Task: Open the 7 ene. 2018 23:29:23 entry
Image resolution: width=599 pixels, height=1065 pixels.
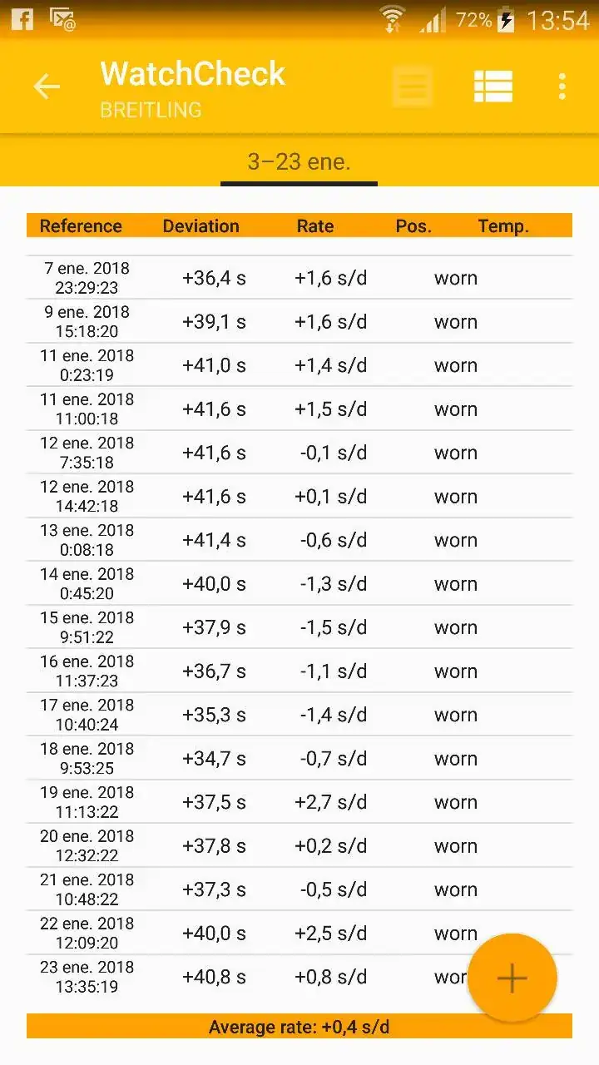Action: point(299,278)
